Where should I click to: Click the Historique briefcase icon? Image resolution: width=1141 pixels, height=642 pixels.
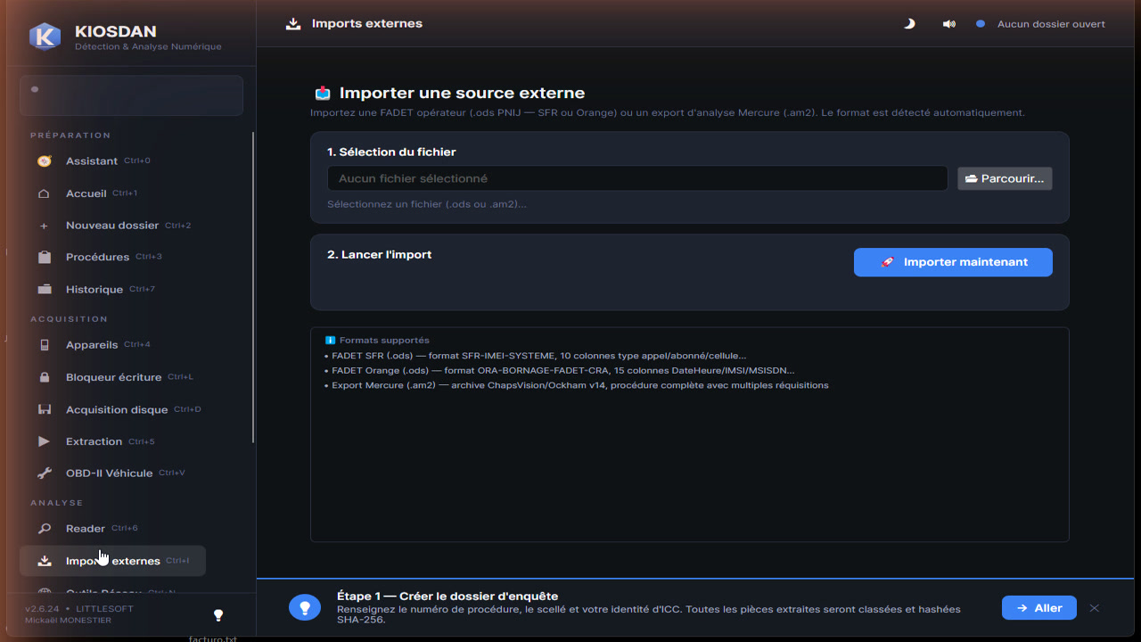click(x=45, y=290)
